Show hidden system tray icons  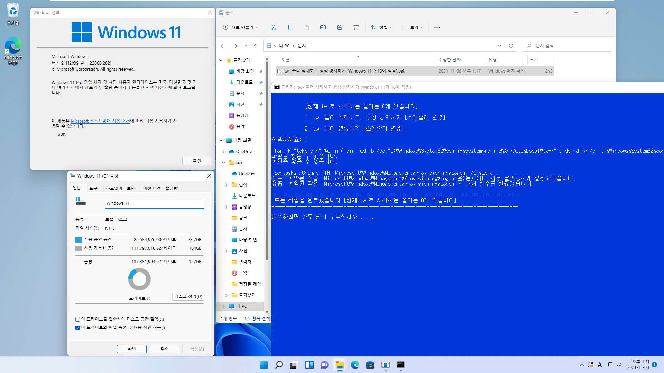(x=582, y=365)
